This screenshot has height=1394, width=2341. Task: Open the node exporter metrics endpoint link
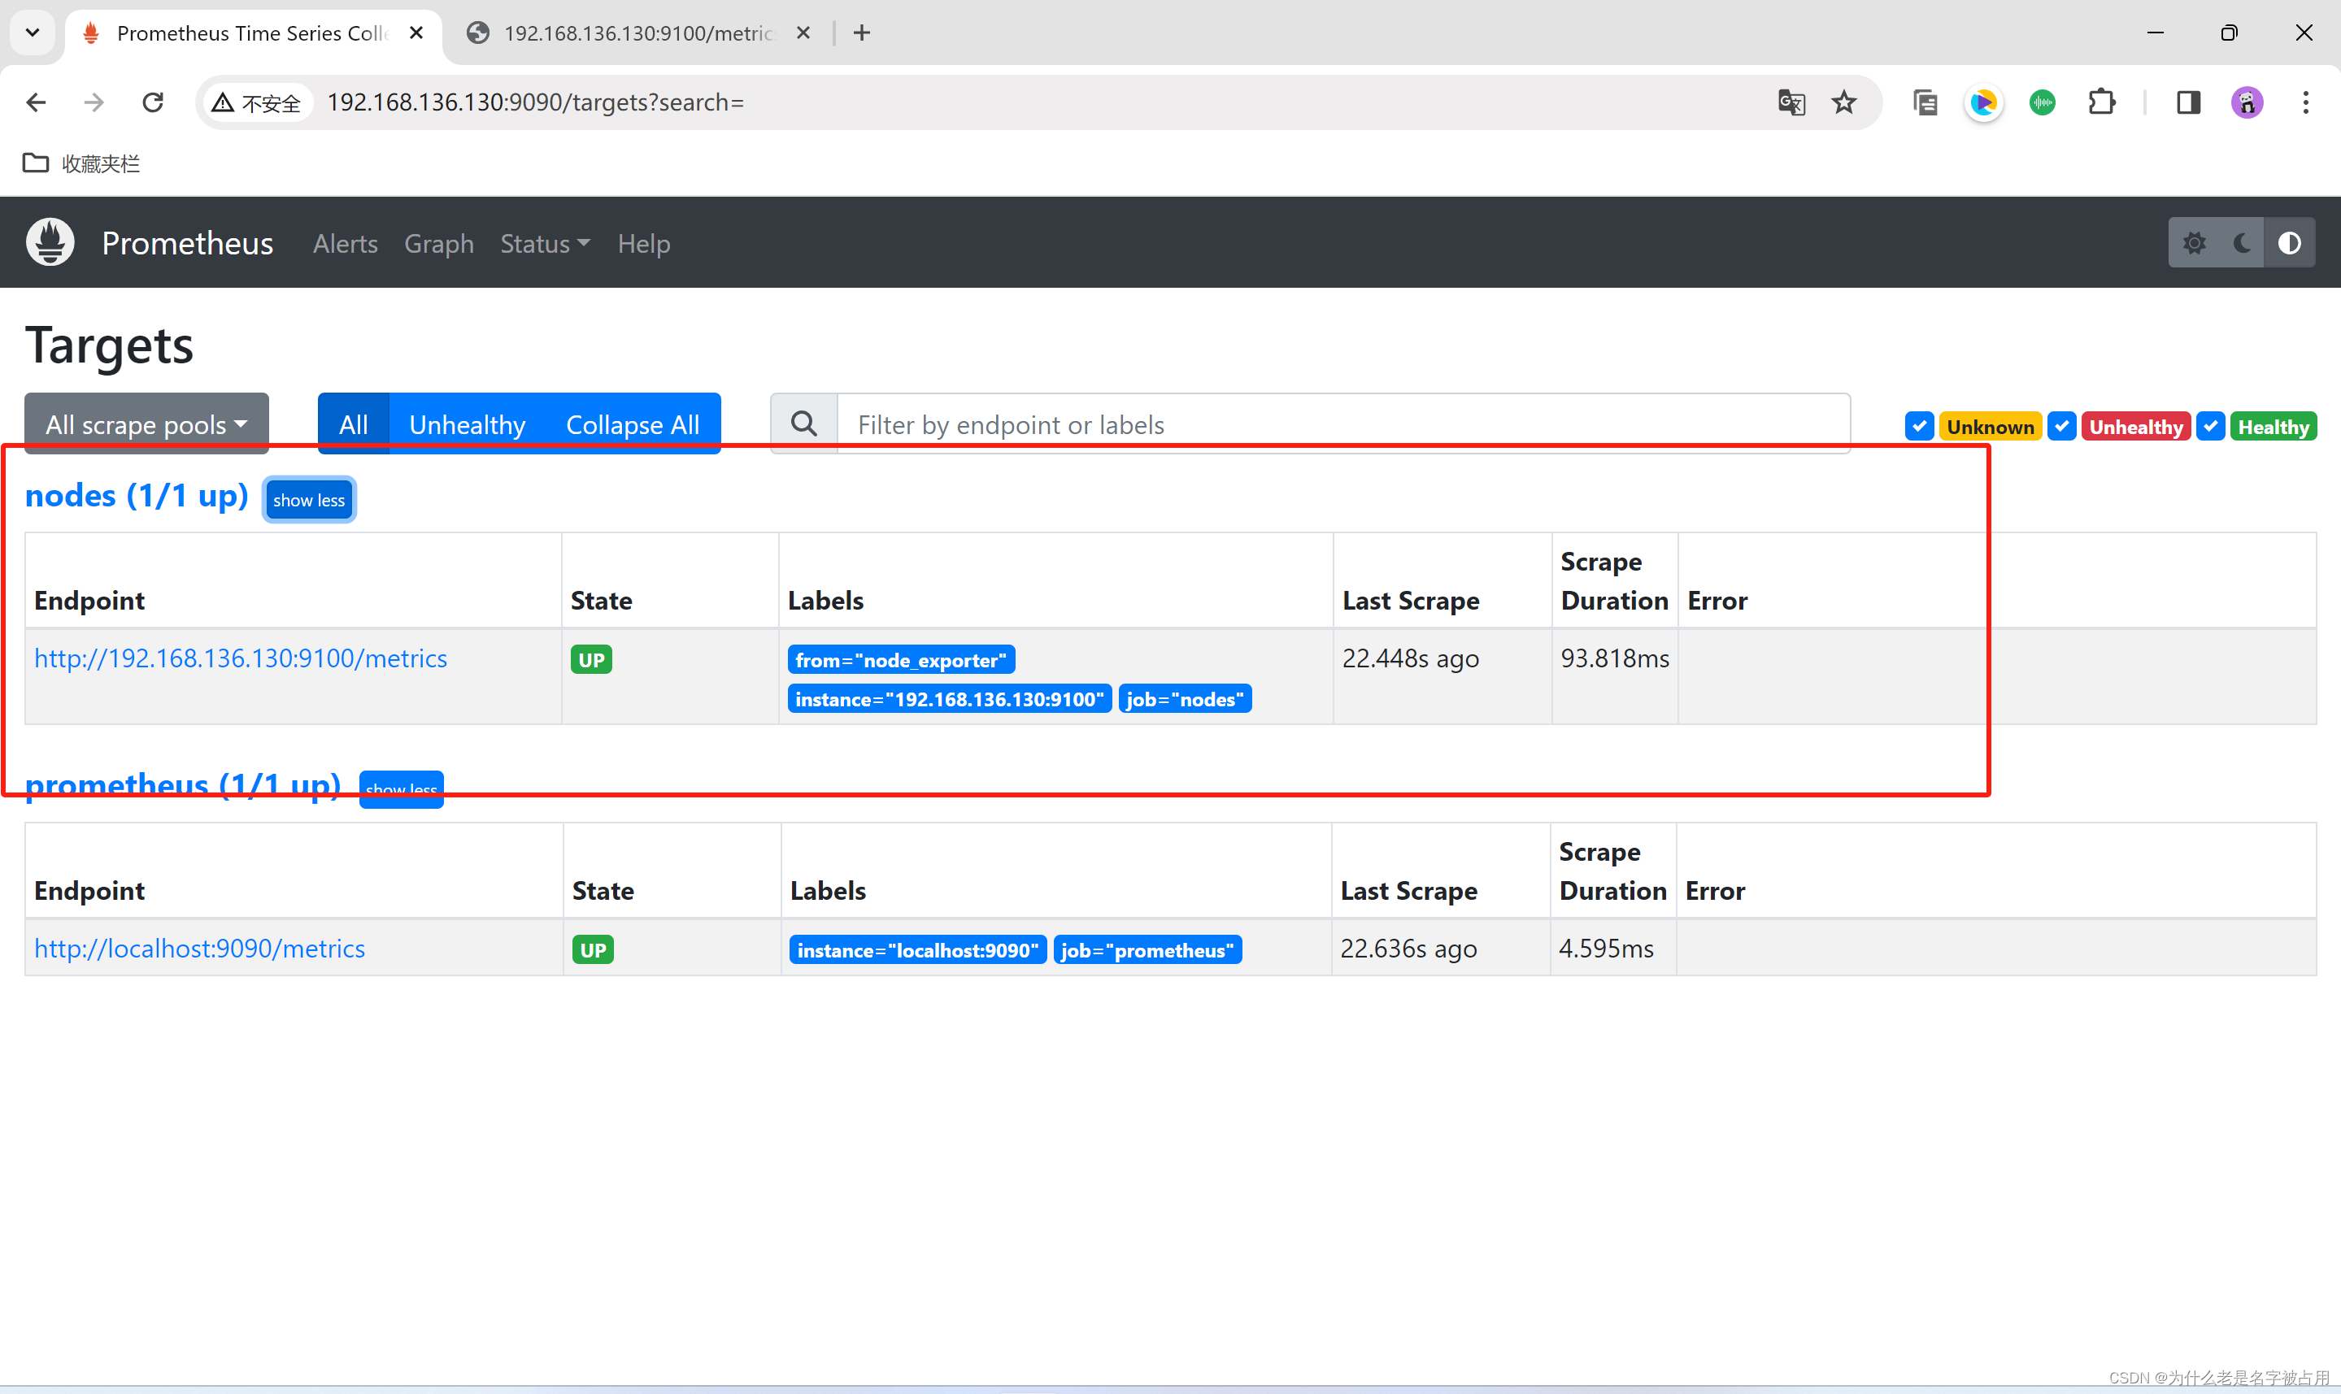(x=241, y=658)
